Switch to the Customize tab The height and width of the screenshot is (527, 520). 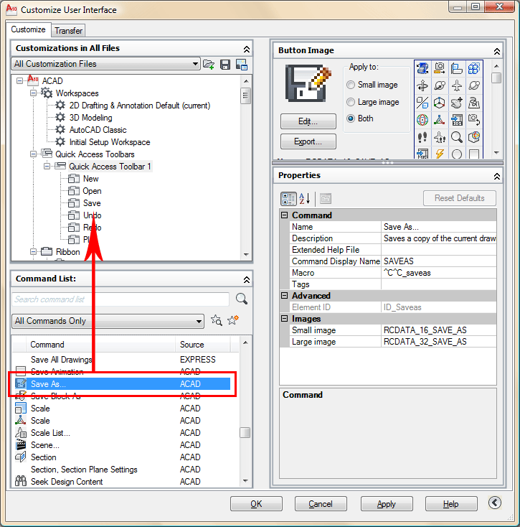(28, 29)
